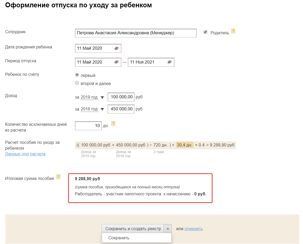
Task: Edit the 2019 income amount field
Action: pos(121,97)
